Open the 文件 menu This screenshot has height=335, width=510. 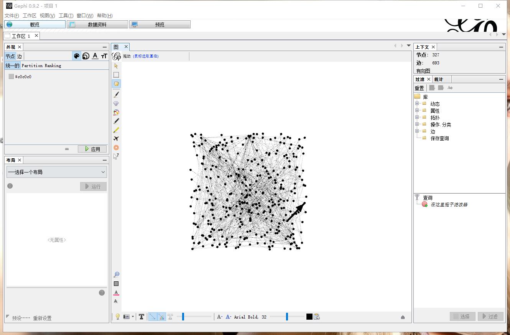[x=12, y=16]
